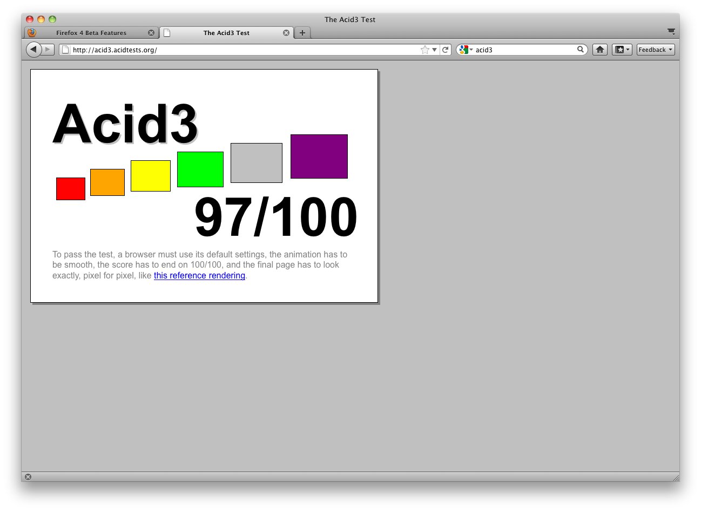
Task: Open the star dropdown beside the address bar
Action: click(x=435, y=49)
